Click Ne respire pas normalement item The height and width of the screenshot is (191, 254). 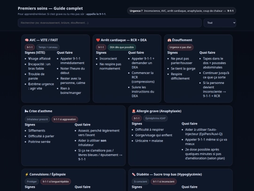point(111,66)
